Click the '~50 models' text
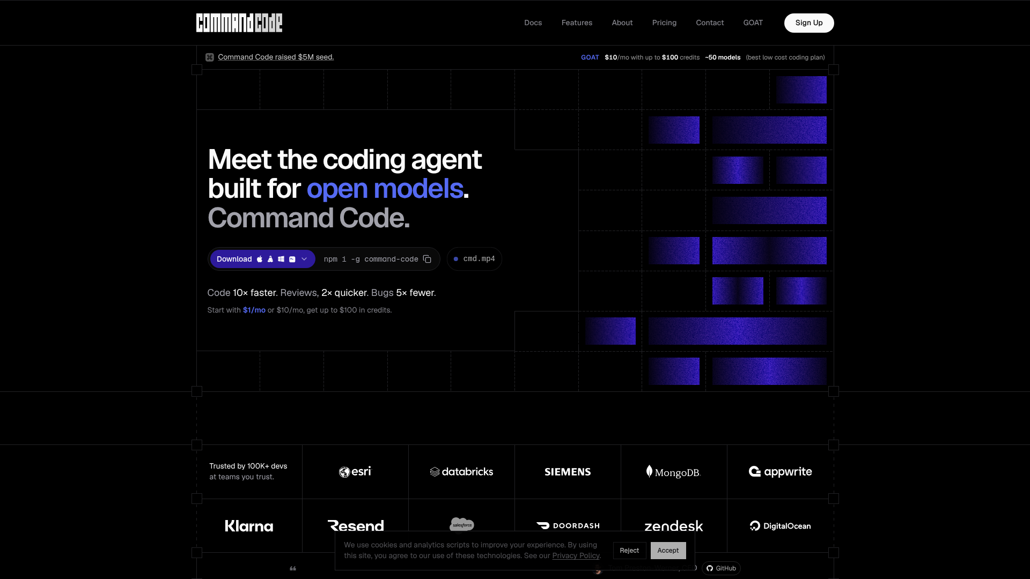Screen dimensions: 1030x579 [723, 57]
